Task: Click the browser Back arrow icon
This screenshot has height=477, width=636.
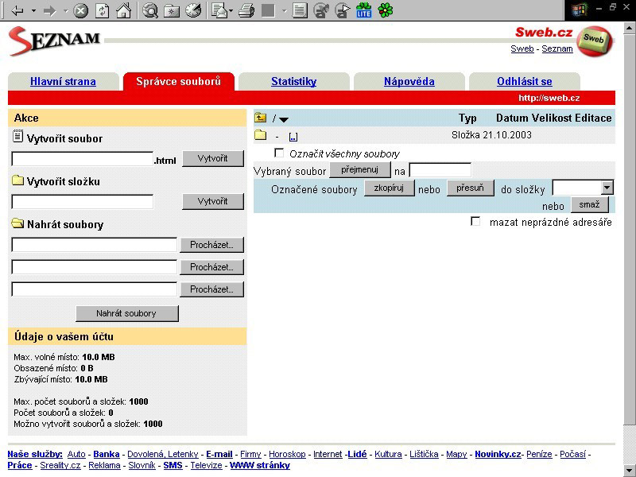Action: click(17, 11)
